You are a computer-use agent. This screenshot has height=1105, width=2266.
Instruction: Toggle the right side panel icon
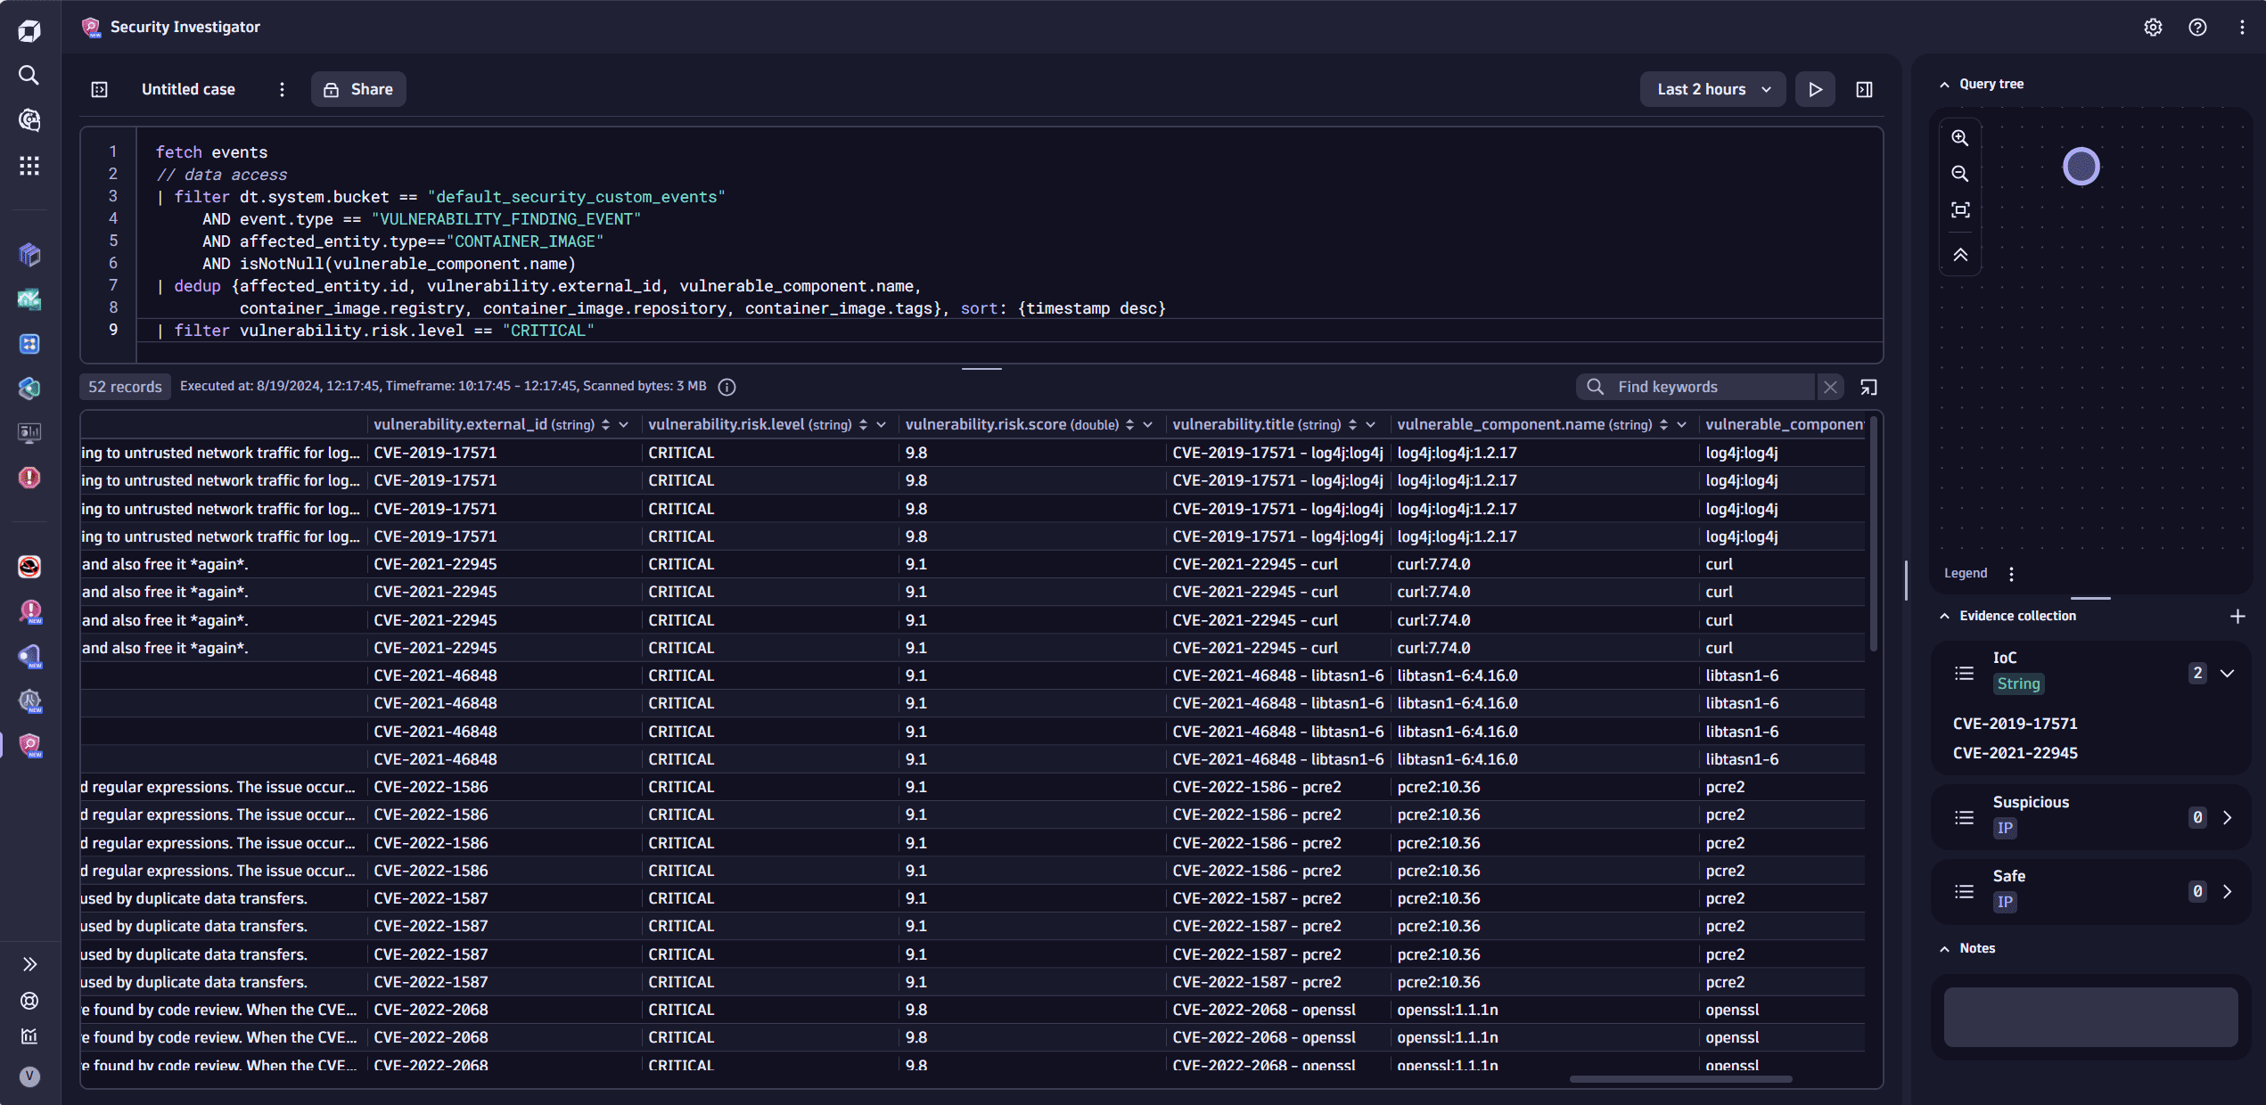[1864, 89]
